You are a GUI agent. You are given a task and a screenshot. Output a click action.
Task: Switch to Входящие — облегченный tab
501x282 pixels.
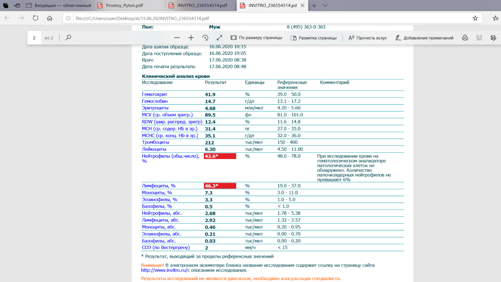(x=59, y=5)
